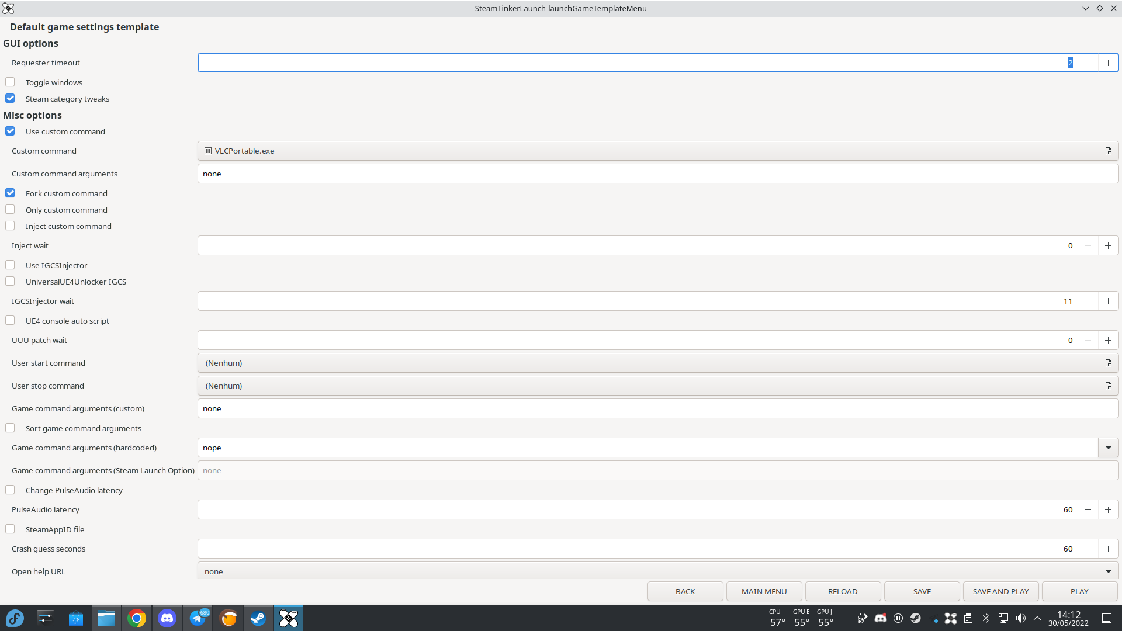Image resolution: width=1122 pixels, height=631 pixels.
Task: Click the RELOAD button
Action: (843, 591)
